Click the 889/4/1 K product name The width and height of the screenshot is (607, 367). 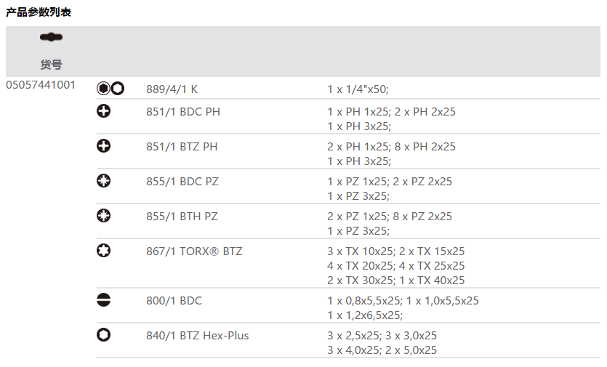pyautogui.click(x=172, y=89)
